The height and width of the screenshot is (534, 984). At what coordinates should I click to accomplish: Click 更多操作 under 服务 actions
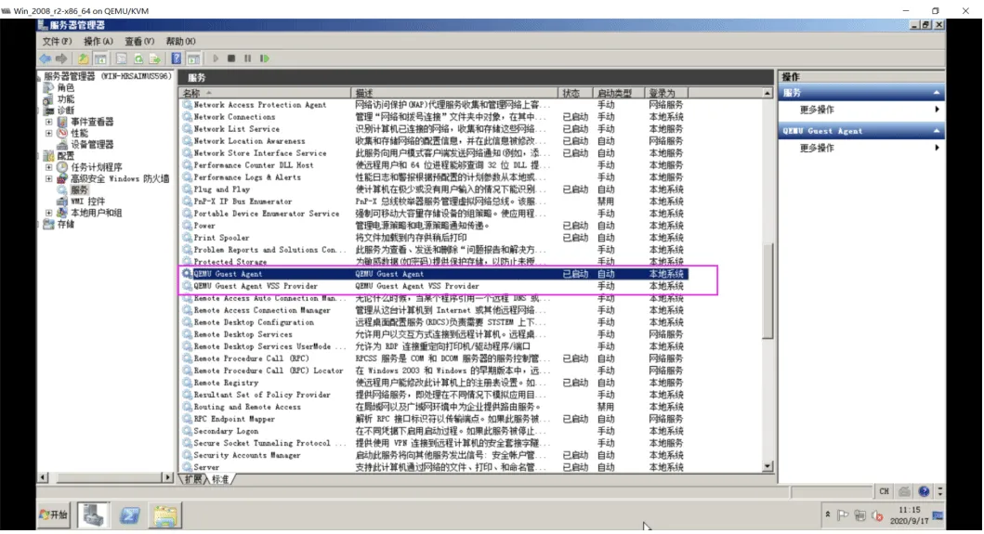(817, 110)
